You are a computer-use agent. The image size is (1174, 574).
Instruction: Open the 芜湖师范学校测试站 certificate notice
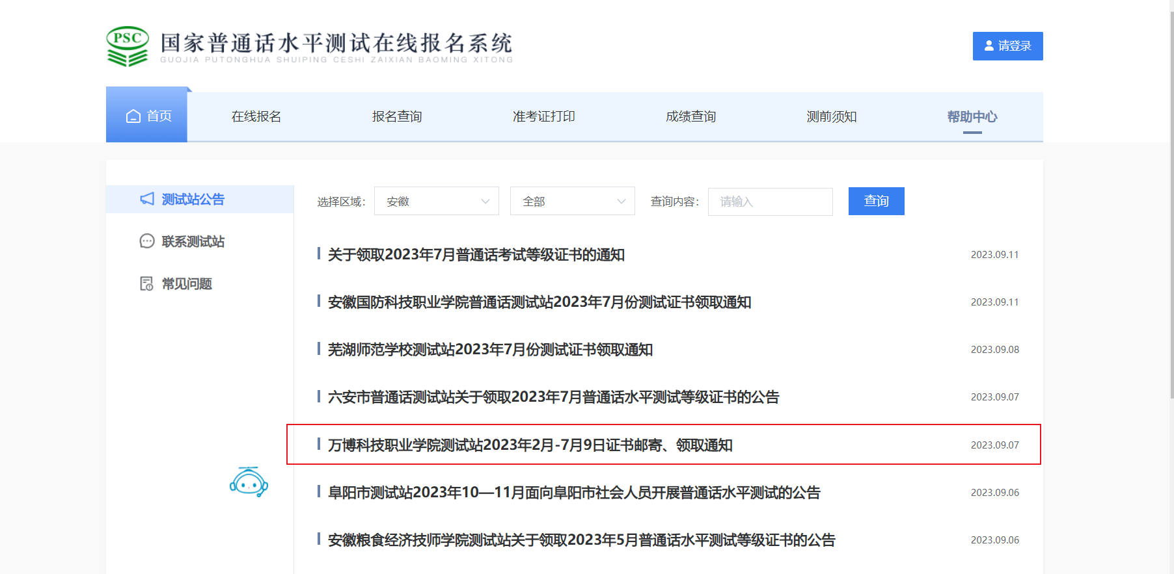click(490, 349)
